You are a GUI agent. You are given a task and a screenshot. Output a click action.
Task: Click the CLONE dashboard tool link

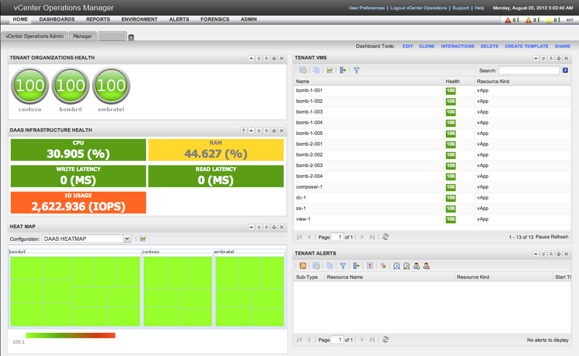tap(426, 46)
